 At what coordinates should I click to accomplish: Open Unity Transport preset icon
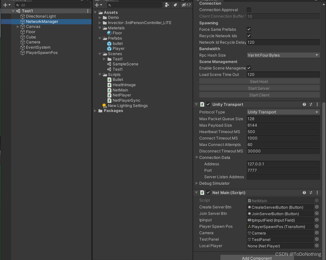pos(311,104)
